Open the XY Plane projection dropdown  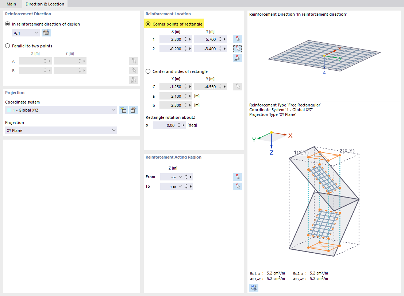pyautogui.click(x=61, y=131)
